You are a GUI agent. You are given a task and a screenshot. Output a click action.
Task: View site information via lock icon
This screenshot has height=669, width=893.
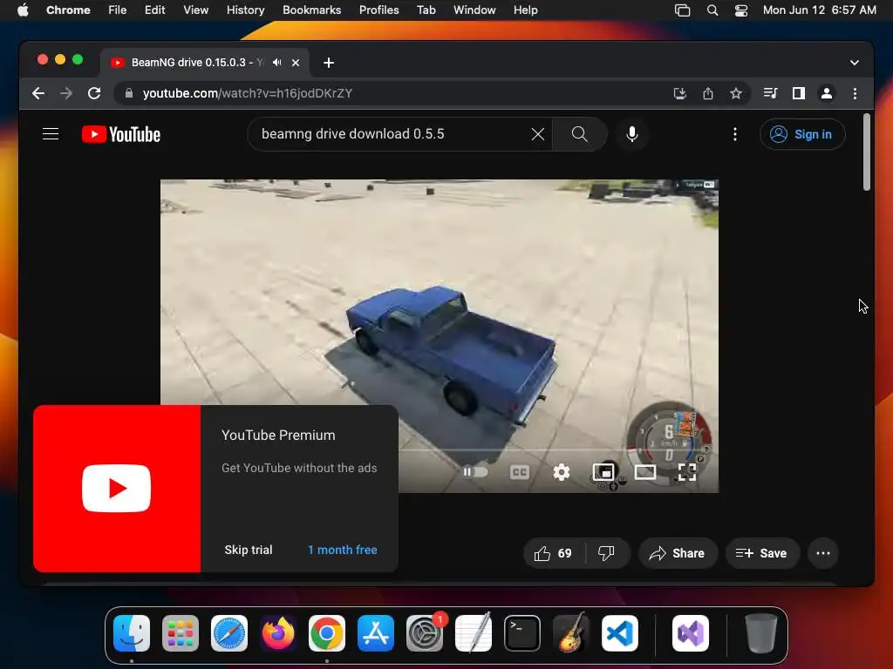pos(129,93)
